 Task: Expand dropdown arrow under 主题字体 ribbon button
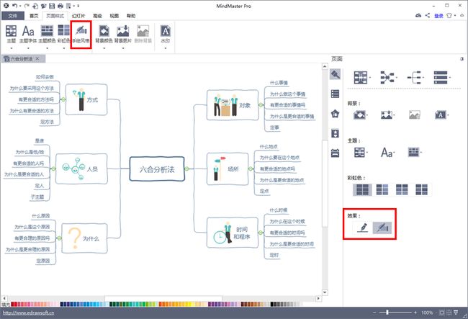coord(28,48)
